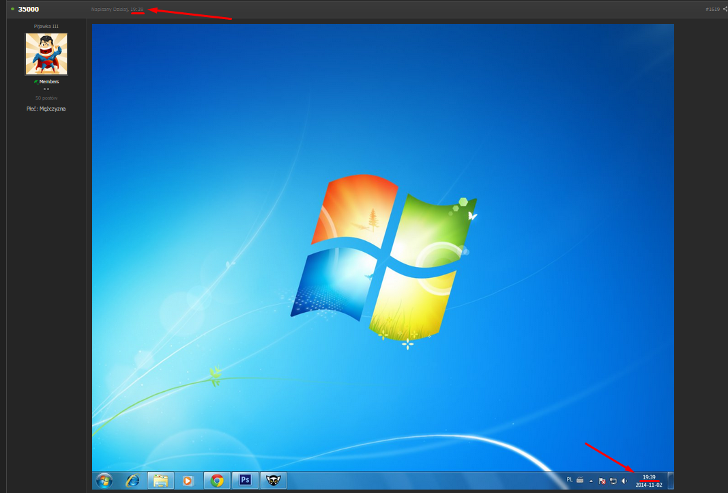The height and width of the screenshot is (493, 728).
Task: Click the share icon beside #1619
Action: point(725,10)
